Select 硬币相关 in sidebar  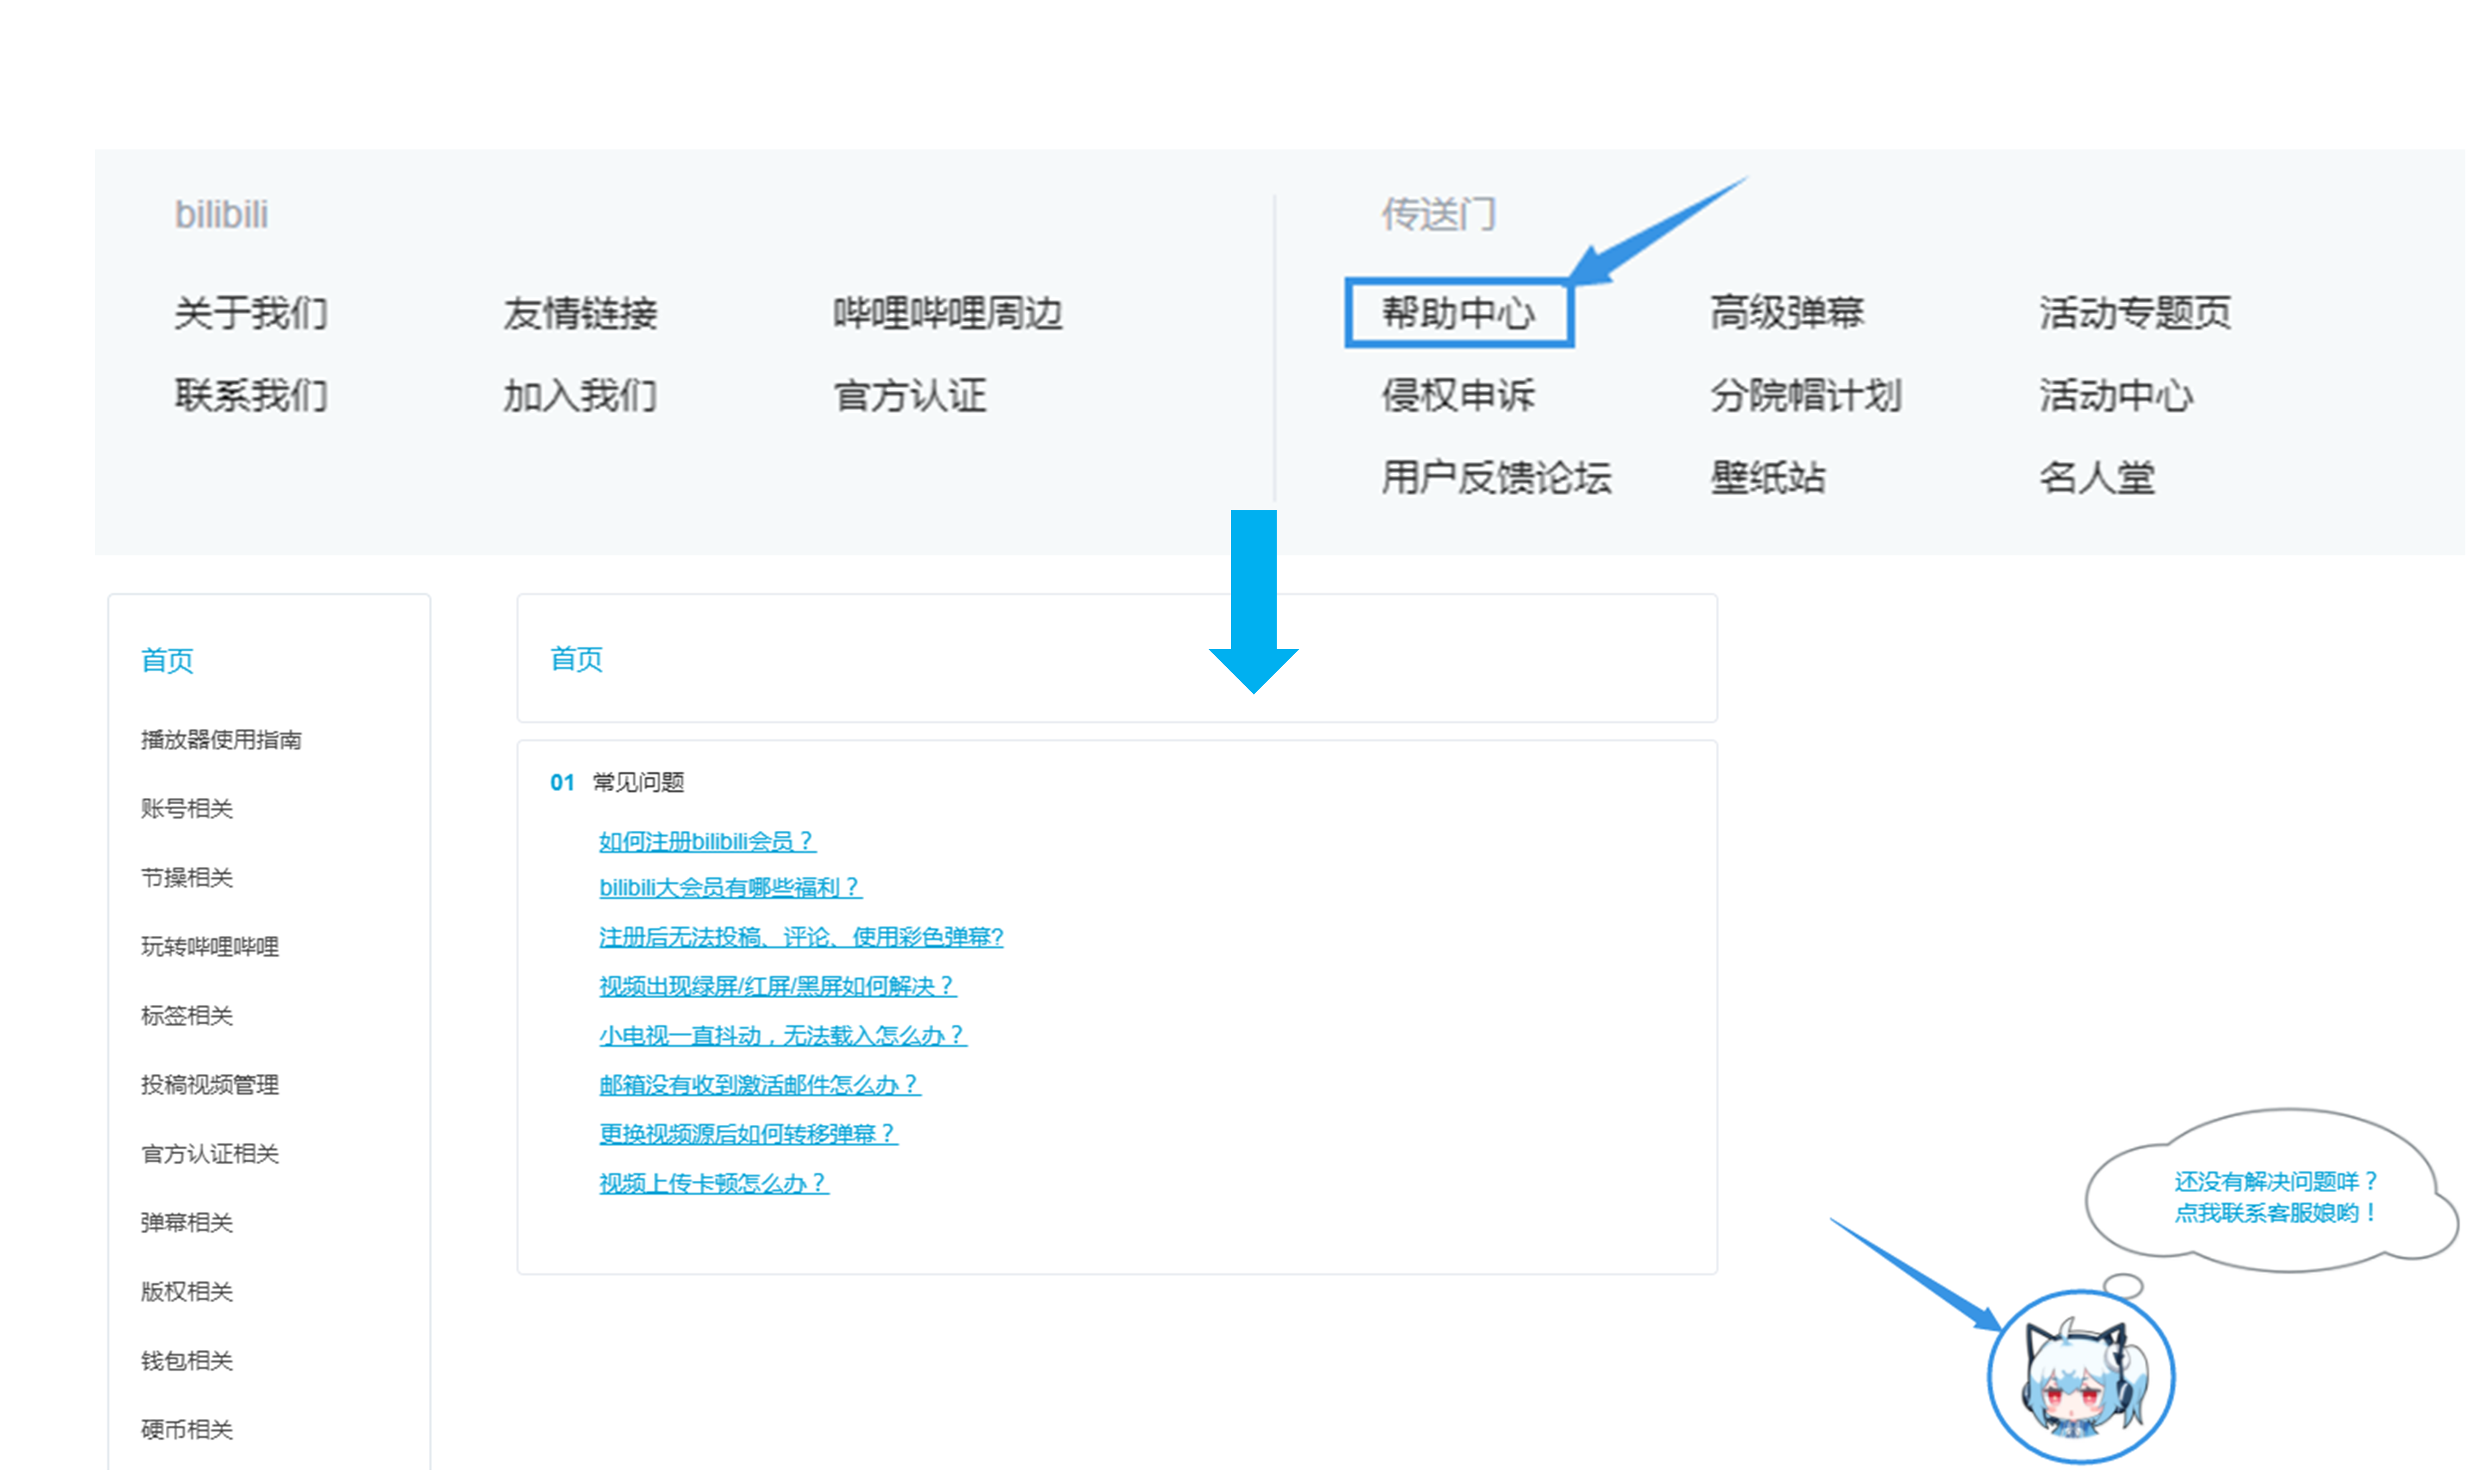tap(187, 1429)
